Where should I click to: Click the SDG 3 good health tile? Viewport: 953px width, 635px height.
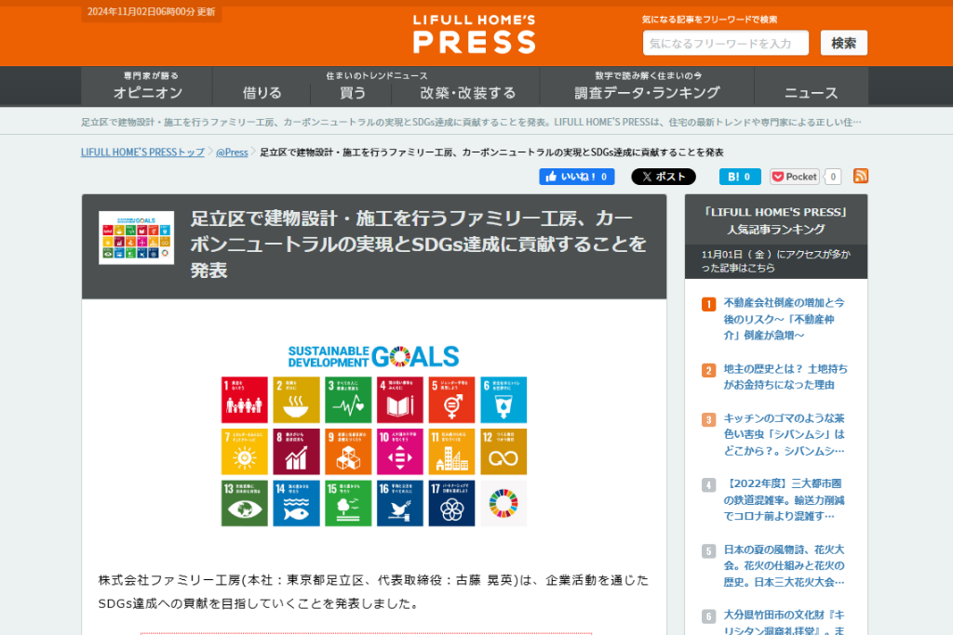click(348, 400)
